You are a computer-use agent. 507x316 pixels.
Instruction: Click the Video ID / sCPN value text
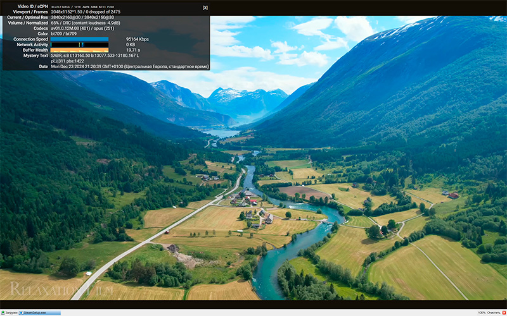[83, 6]
